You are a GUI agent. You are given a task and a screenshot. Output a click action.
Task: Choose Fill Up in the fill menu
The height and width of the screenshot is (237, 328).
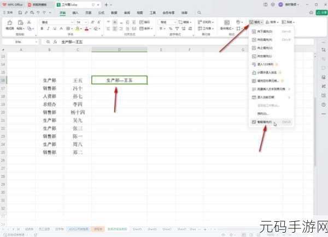pos(271,48)
